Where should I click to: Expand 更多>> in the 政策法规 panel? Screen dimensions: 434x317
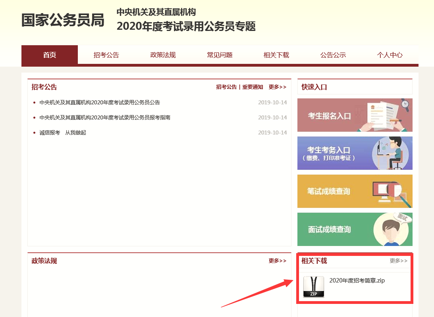pyautogui.click(x=277, y=261)
